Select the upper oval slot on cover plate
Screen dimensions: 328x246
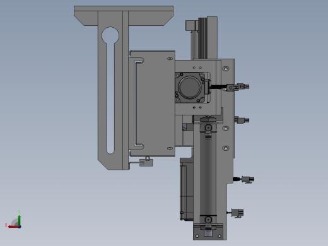click(x=170, y=59)
